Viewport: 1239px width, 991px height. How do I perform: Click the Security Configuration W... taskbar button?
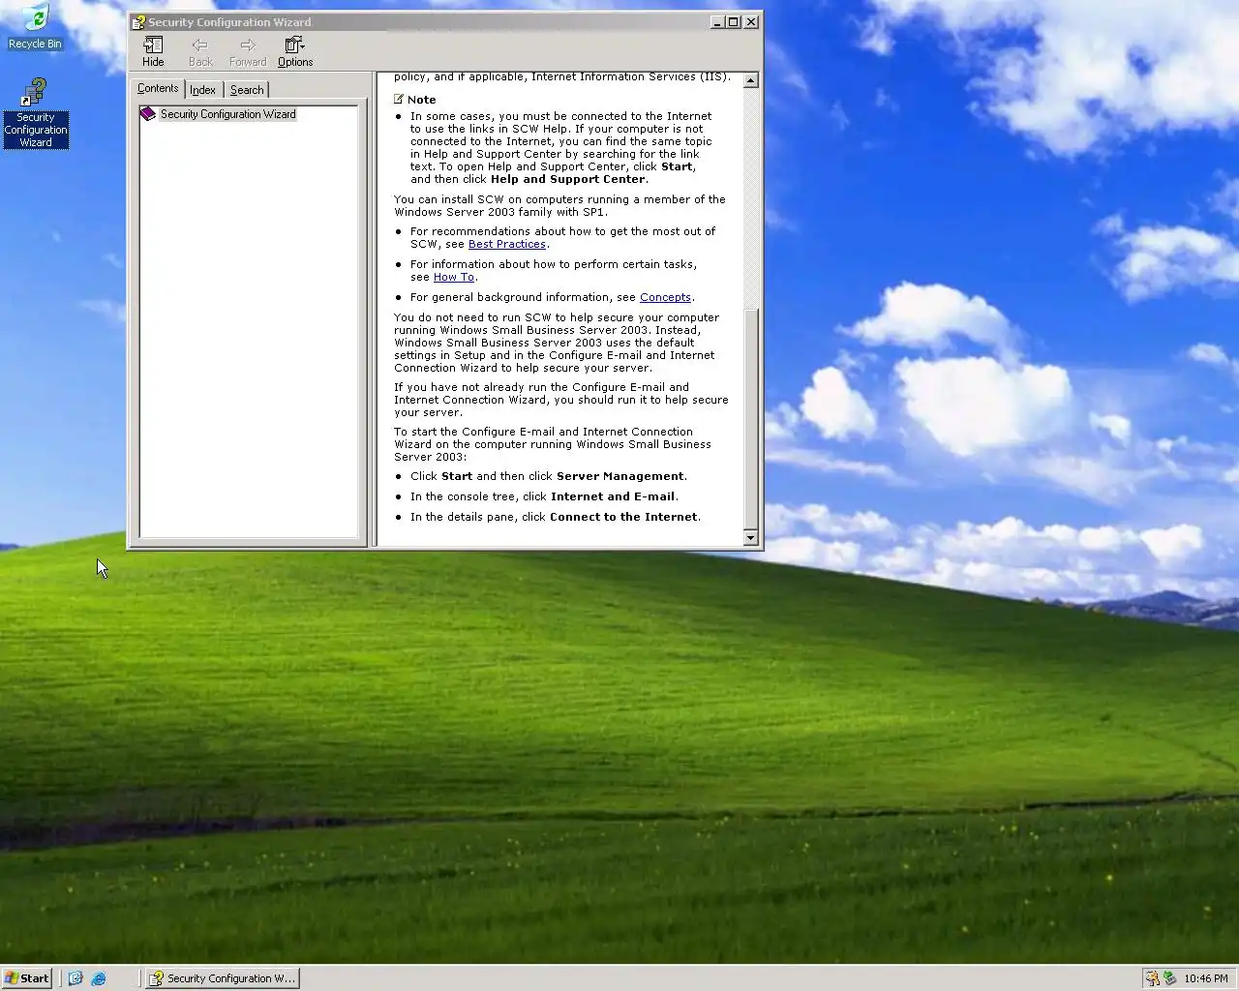[222, 978]
